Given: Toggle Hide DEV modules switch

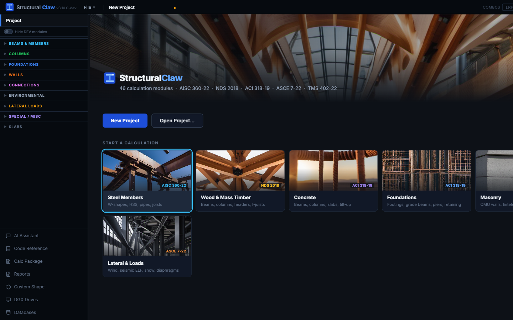Looking at the screenshot, I should coord(9,32).
